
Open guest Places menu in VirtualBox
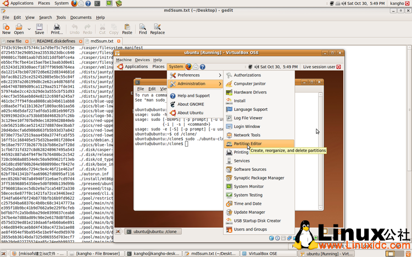click(158, 67)
